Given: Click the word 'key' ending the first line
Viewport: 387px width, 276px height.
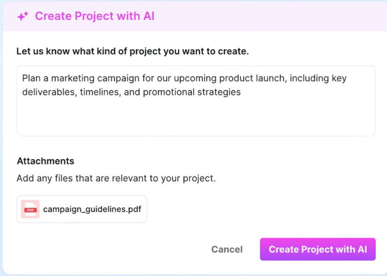Looking at the screenshot, I should pos(339,78).
